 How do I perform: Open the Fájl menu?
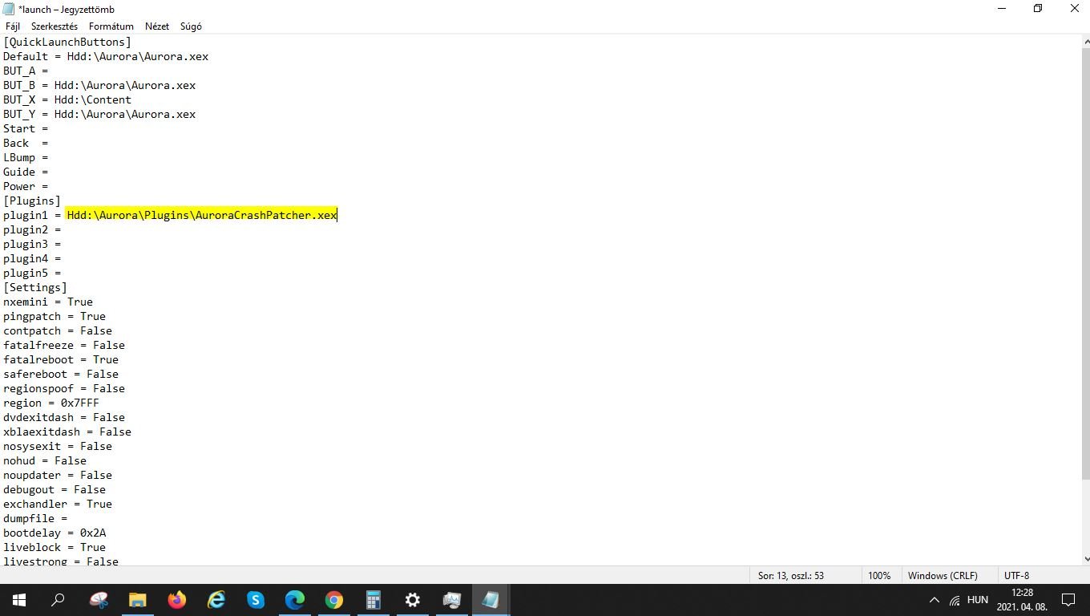click(x=13, y=26)
